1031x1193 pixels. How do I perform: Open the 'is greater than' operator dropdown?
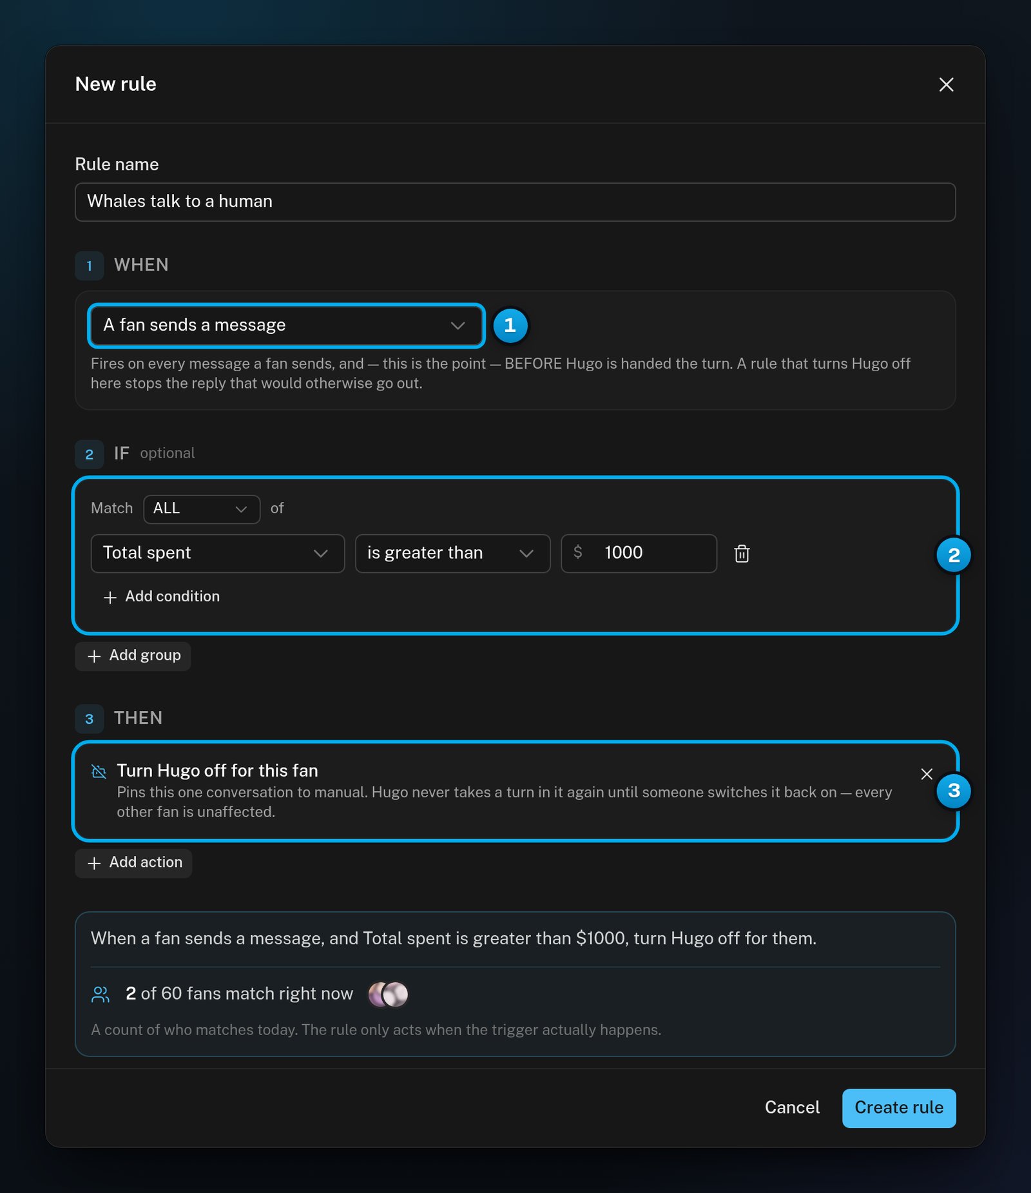[x=452, y=554]
